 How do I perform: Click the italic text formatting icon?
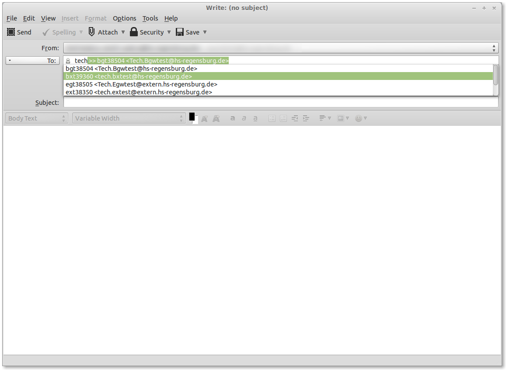click(x=244, y=118)
